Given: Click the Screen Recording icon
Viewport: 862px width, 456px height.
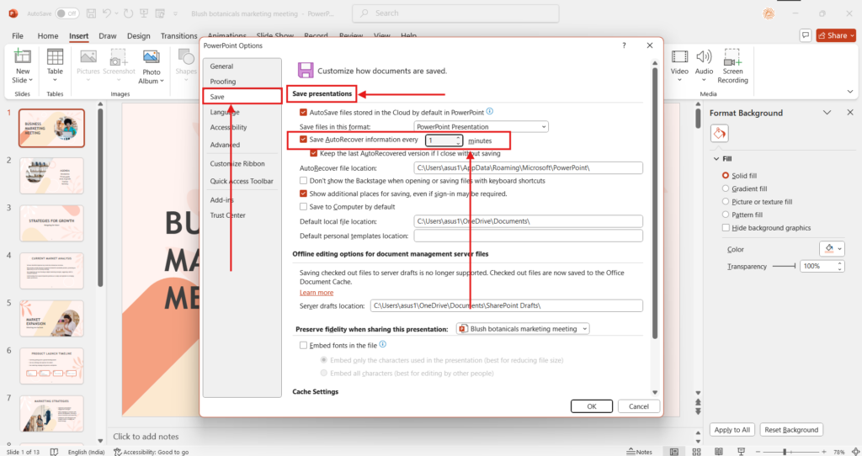Looking at the screenshot, I should click(x=732, y=57).
